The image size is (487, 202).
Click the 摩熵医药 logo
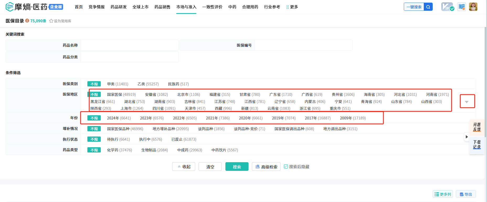(x=34, y=7)
